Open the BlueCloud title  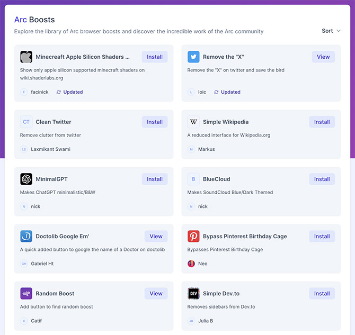tap(216, 179)
